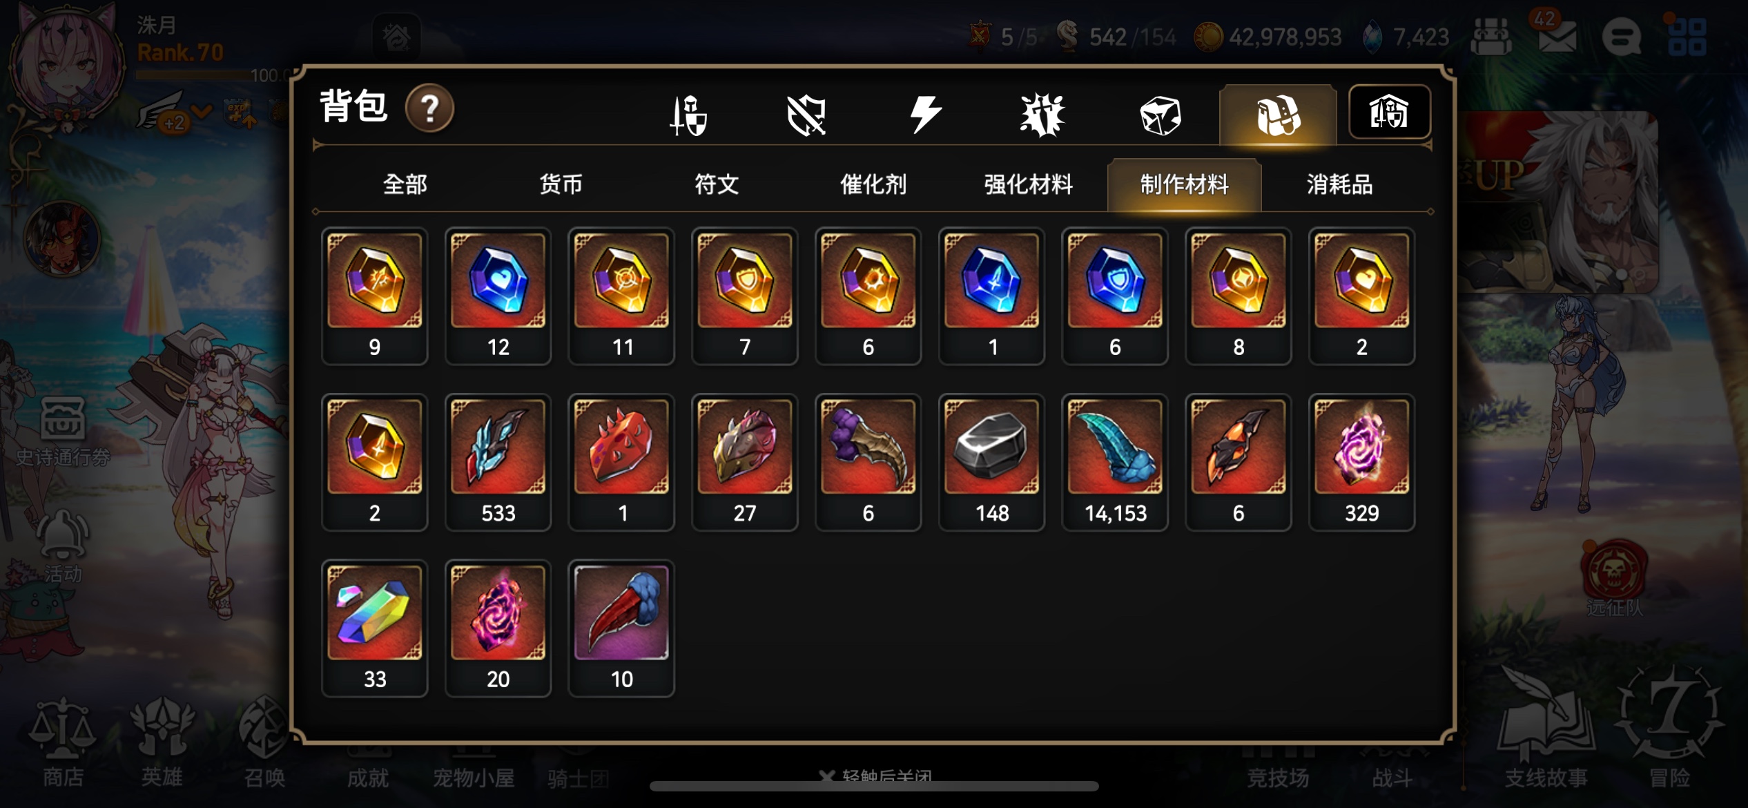
Task: Open the backpack help question mark
Action: coord(429,108)
